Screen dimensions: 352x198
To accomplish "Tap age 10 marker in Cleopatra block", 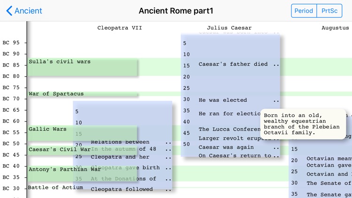I will click(x=78, y=122).
